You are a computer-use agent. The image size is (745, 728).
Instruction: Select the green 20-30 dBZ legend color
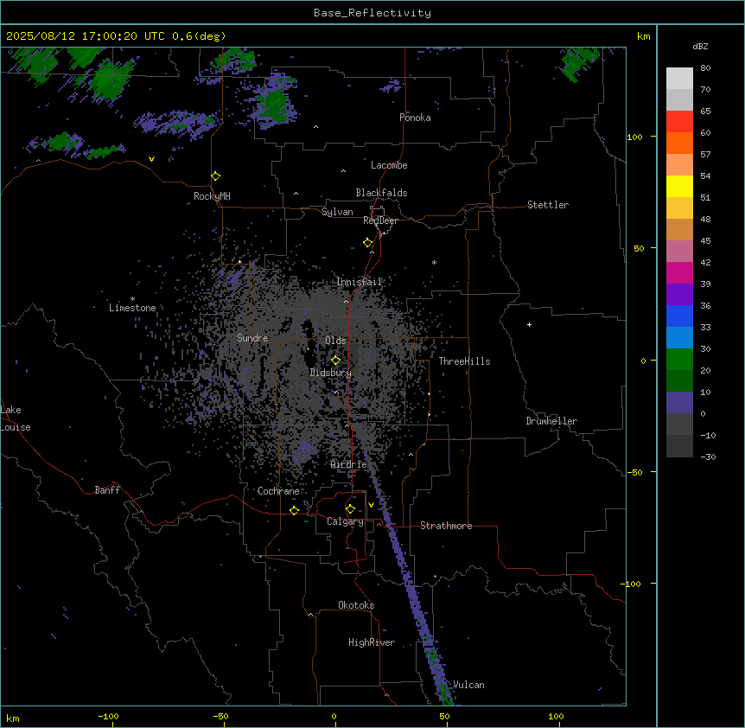[x=679, y=360]
